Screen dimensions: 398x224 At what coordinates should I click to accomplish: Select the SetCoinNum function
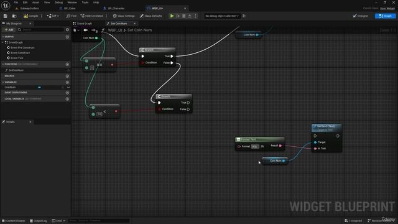pos(16,70)
